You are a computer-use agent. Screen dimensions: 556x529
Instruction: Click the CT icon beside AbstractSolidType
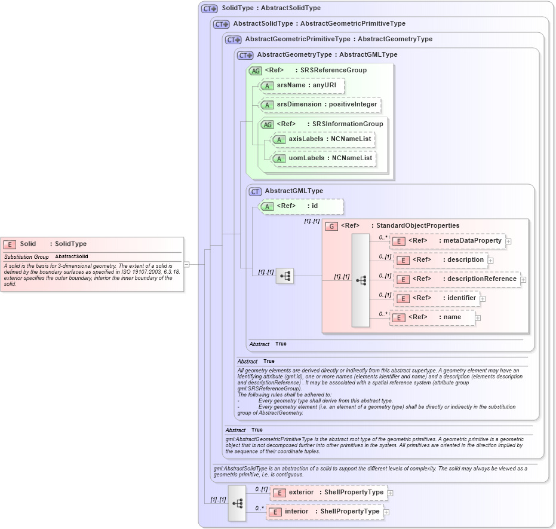pyautogui.click(x=221, y=25)
